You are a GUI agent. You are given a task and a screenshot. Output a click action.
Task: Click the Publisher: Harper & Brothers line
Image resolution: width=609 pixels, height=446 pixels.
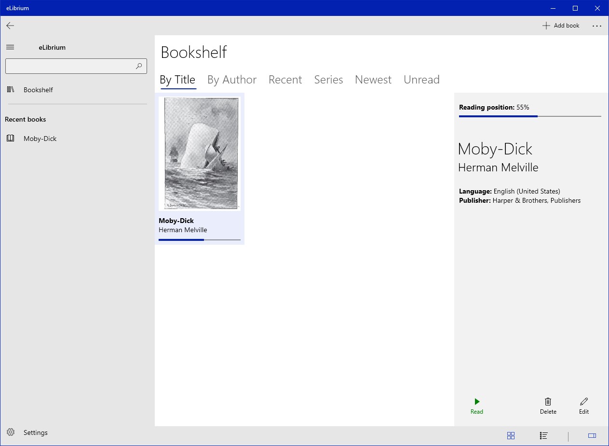point(520,200)
